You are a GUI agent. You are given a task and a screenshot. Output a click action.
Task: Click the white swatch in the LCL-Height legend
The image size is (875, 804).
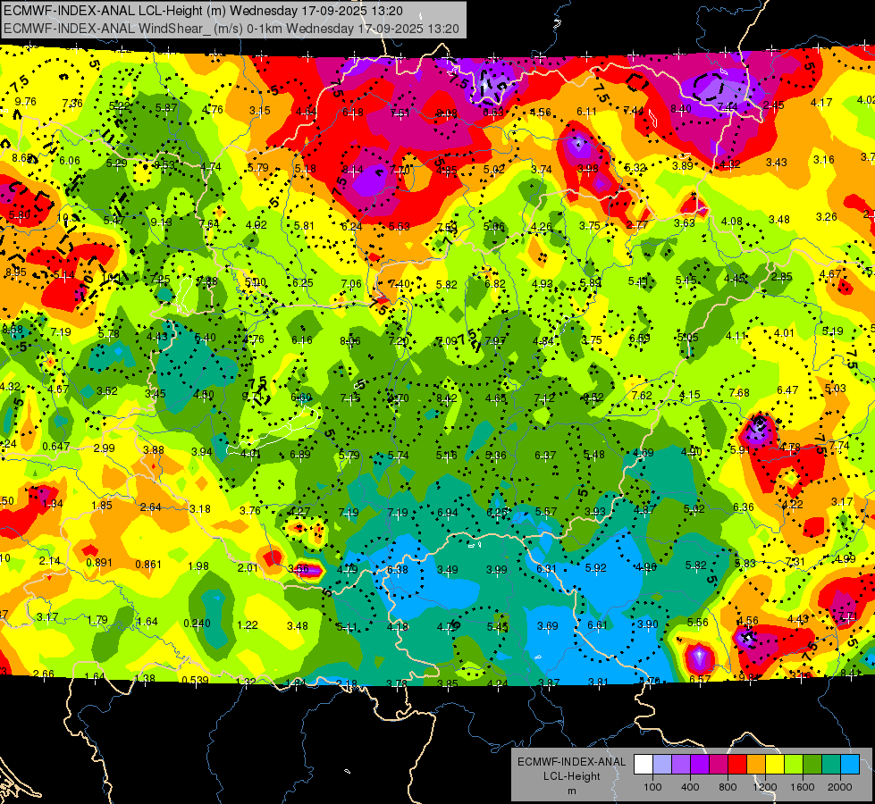(644, 765)
